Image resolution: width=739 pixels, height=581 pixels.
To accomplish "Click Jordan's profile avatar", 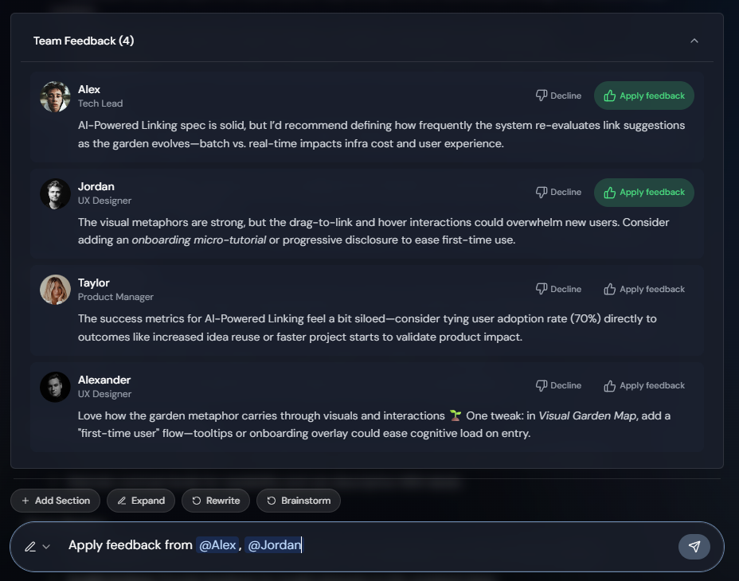I will [x=56, y=193].
